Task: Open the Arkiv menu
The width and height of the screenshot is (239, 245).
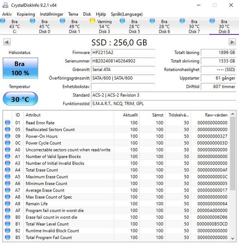Action: (7, 14)
